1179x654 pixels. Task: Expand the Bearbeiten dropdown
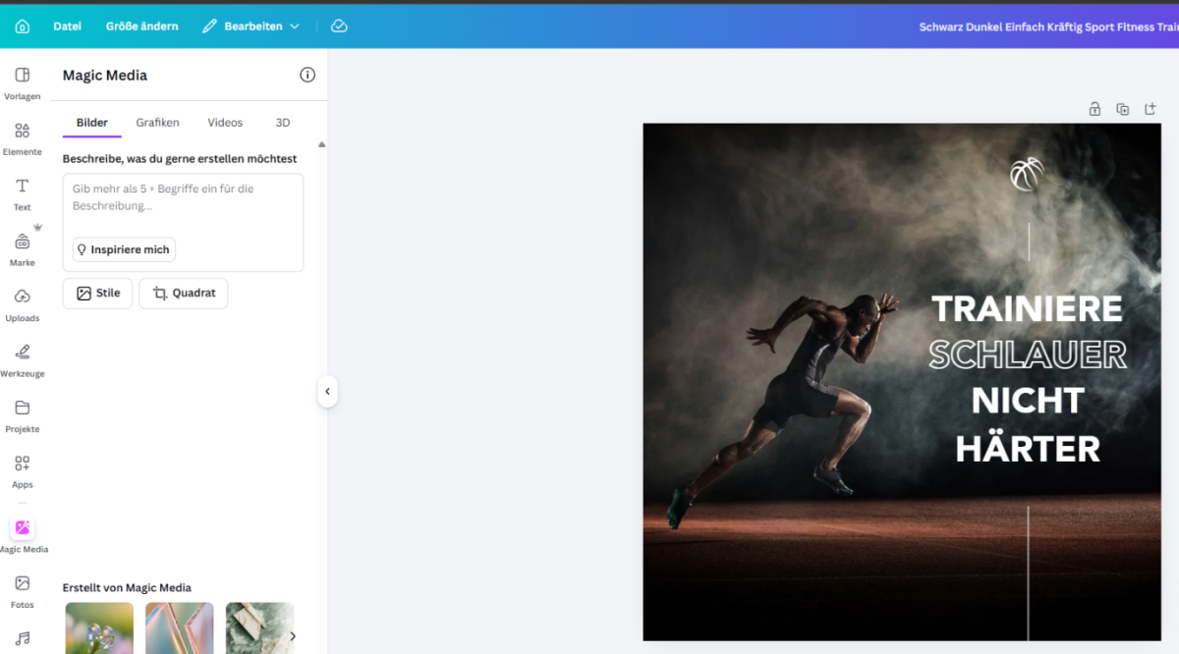tap(251, 27)
